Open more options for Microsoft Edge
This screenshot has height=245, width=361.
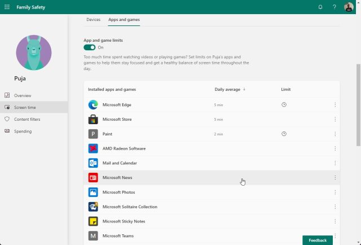pos(335,104)
